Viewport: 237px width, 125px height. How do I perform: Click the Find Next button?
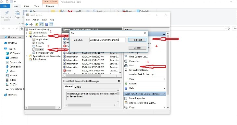137,40
